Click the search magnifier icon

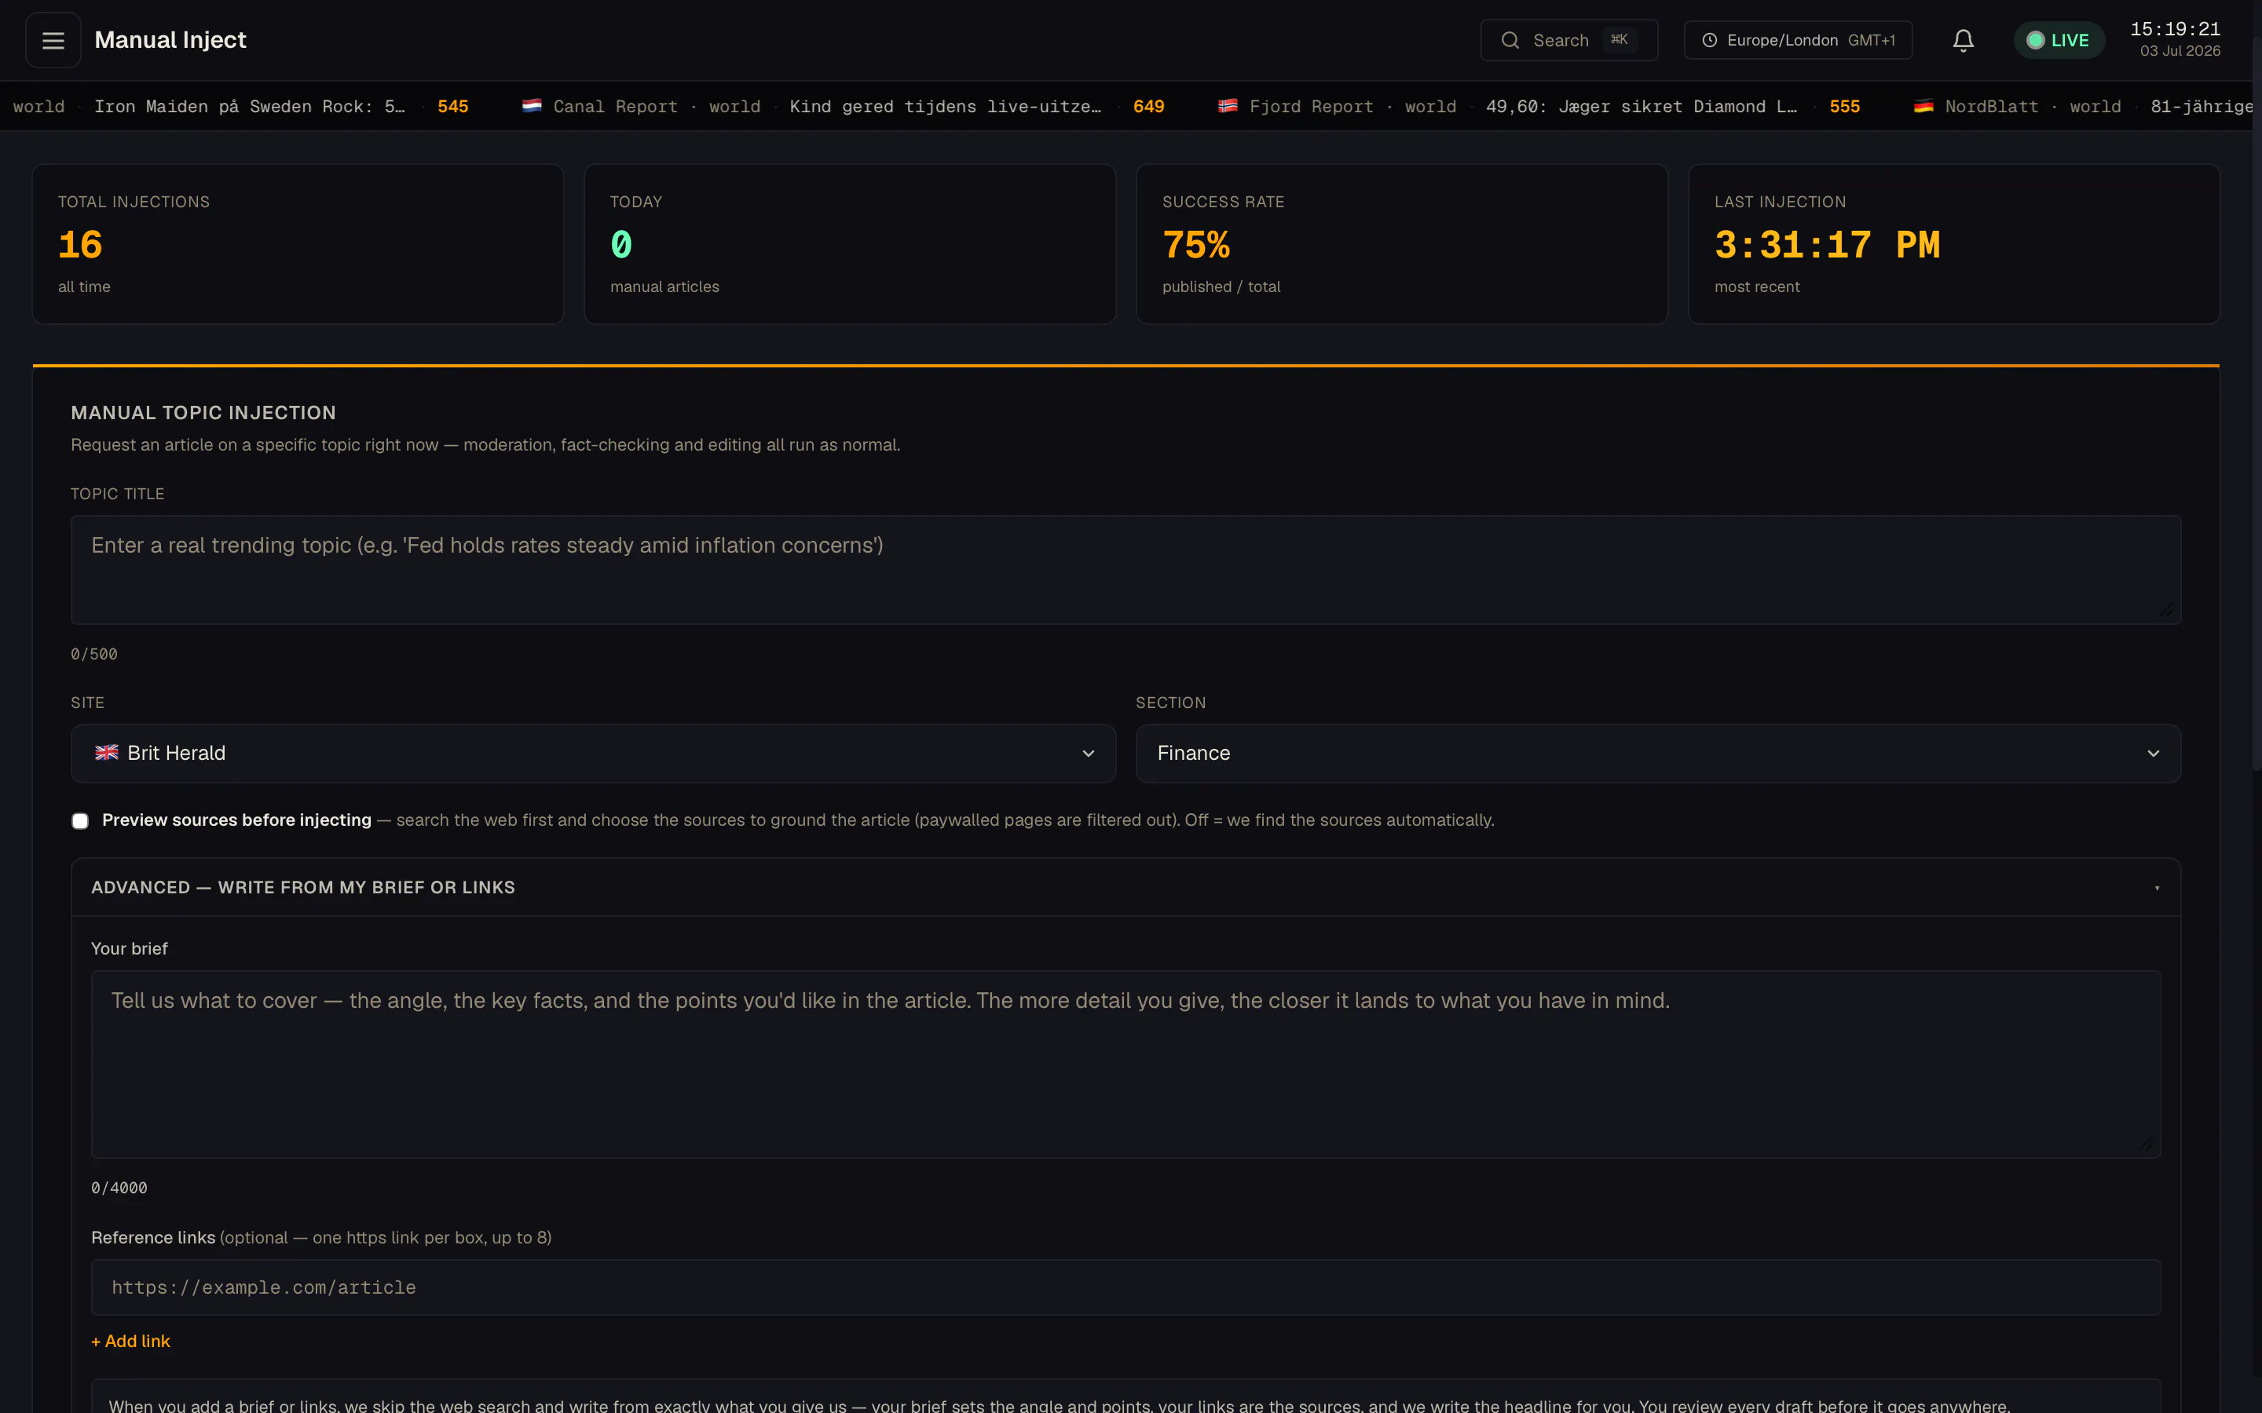pyautogui.click(x=1510, y=40)
